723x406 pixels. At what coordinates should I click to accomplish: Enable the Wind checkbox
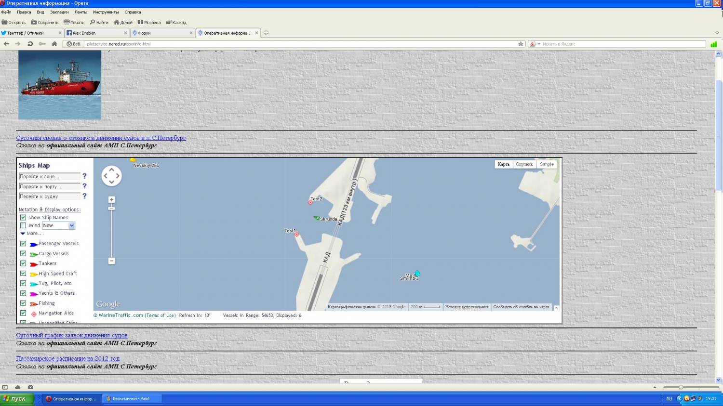(x=23, y=225)
